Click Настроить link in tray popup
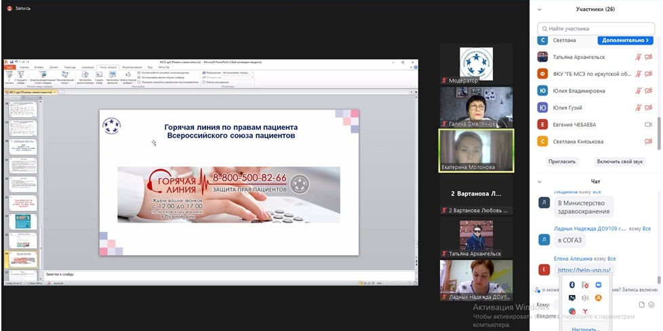 click(x=586, y=329)
